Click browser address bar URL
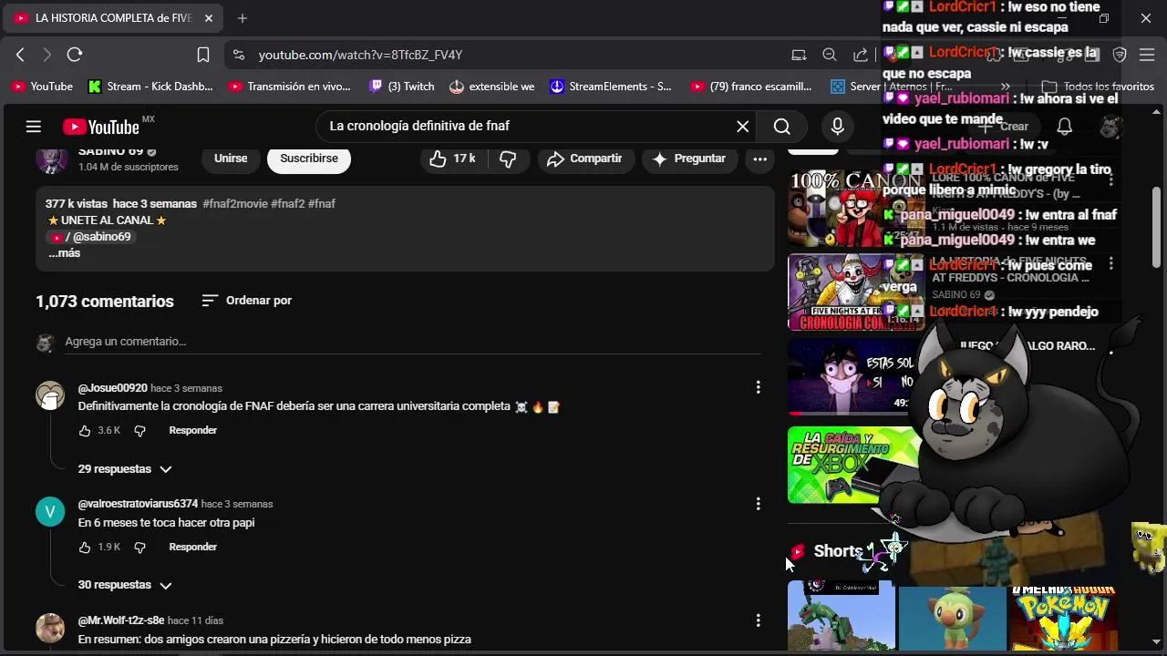 click(361, 55)
